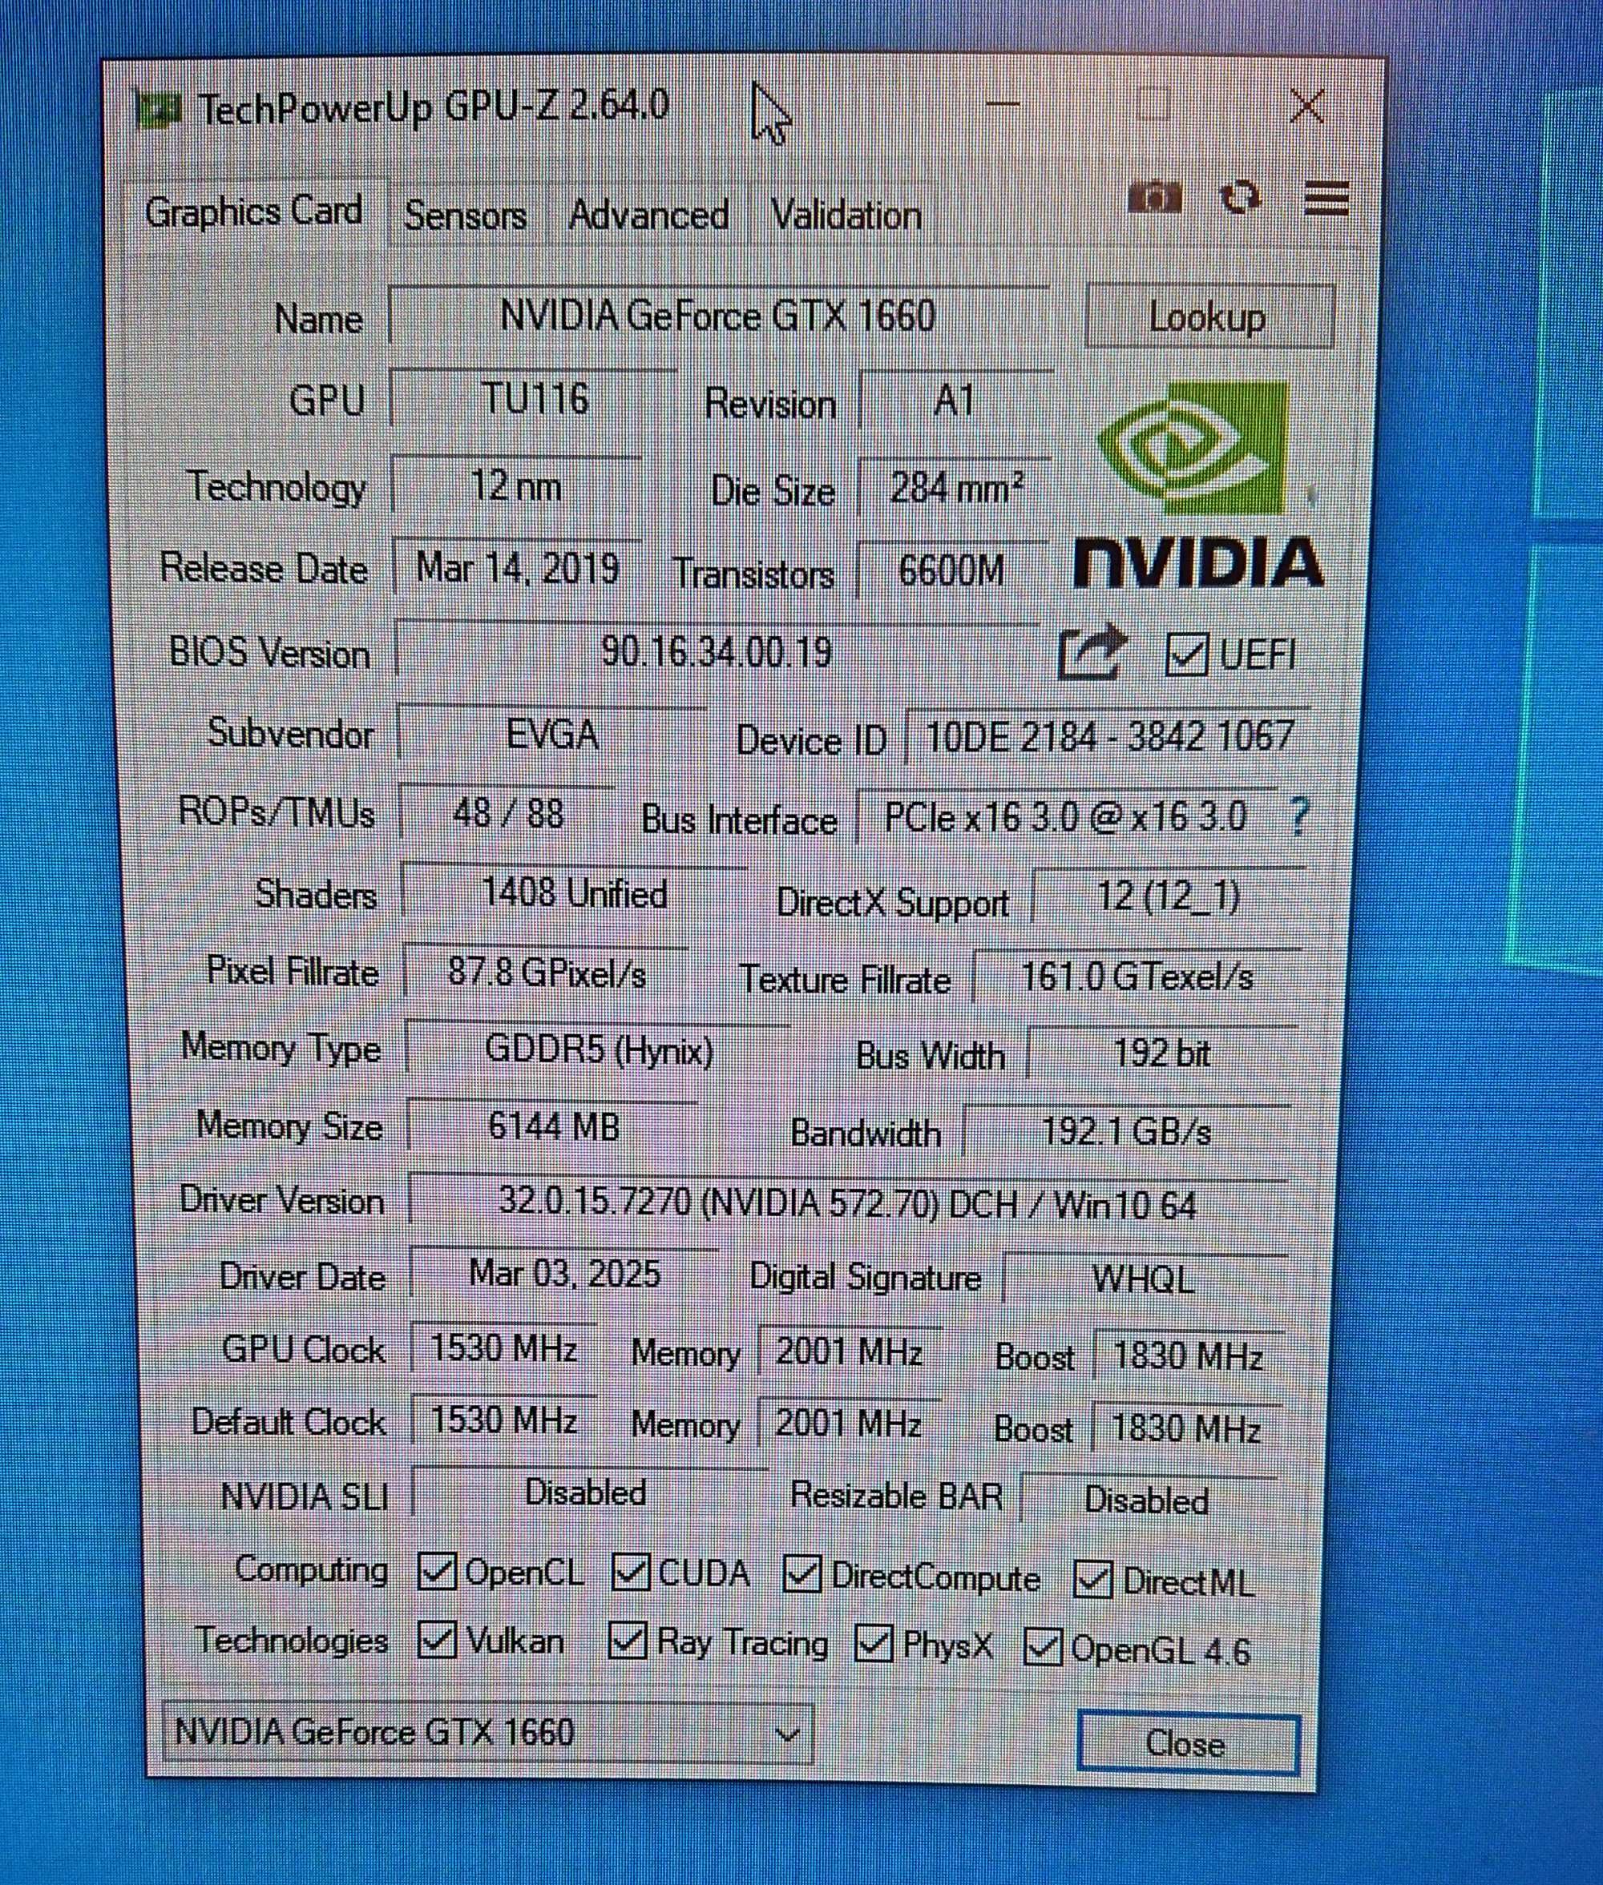Click the Memory Type field GDDR5 (Hynix)
1603x1885 pixels.
point(599,1051)
